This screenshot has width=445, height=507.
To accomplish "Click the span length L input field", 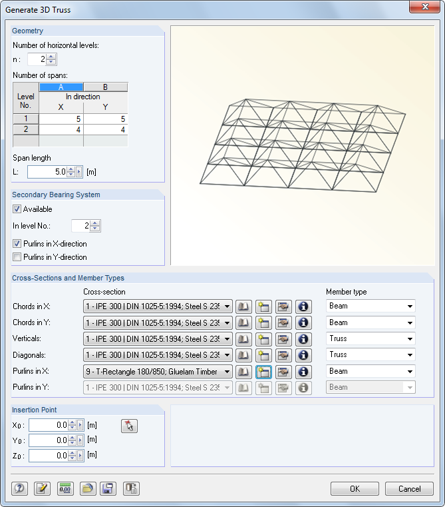I will point(47,172).
